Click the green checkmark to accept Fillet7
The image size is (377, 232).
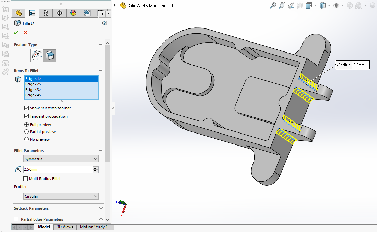point(16,32)
